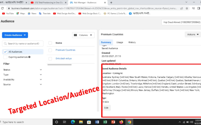Toggle the Expiring audiences checkbox

pyautogui.click(x=5, y=57)
